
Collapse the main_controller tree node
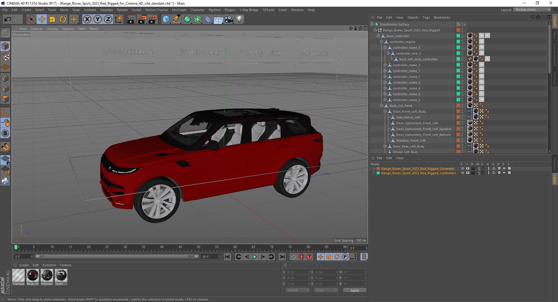coord(378,36)
